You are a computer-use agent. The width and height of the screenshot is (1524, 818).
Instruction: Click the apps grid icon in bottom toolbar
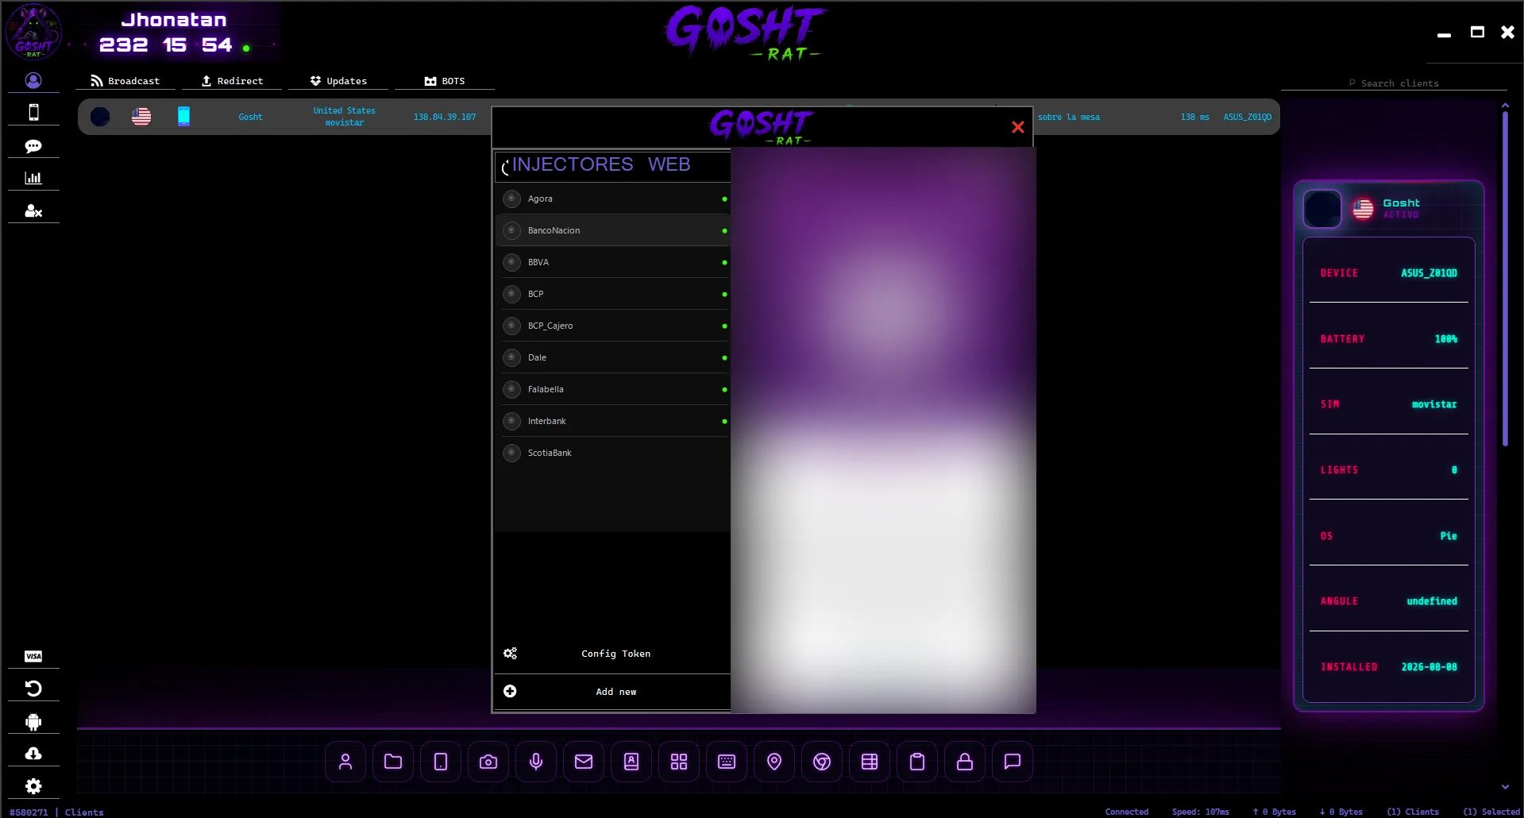tap(679, 762)
